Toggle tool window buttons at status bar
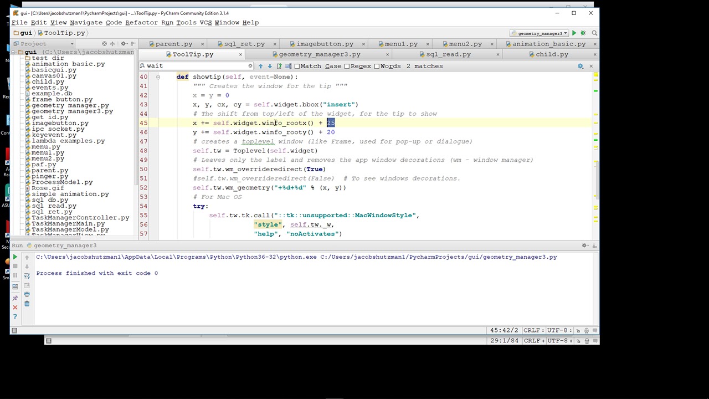The width and height of the screenshot is (709, 399). (14, 331)
